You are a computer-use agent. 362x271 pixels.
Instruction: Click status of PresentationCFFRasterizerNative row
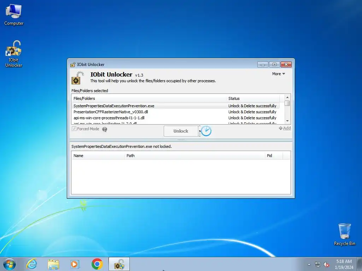[x=252, y=112]
